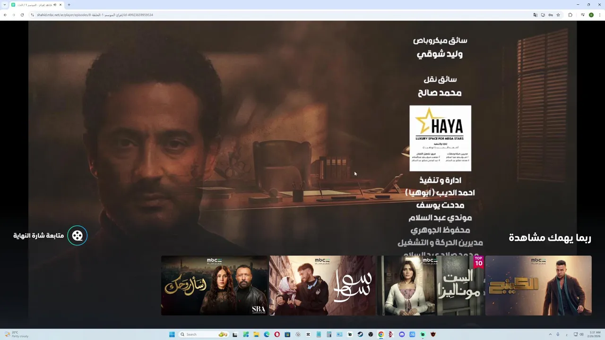Image resolution: width=605 pixels, height=340 pixels.
Task: Click the install app icon in address bar
Action: coord(543,15)
